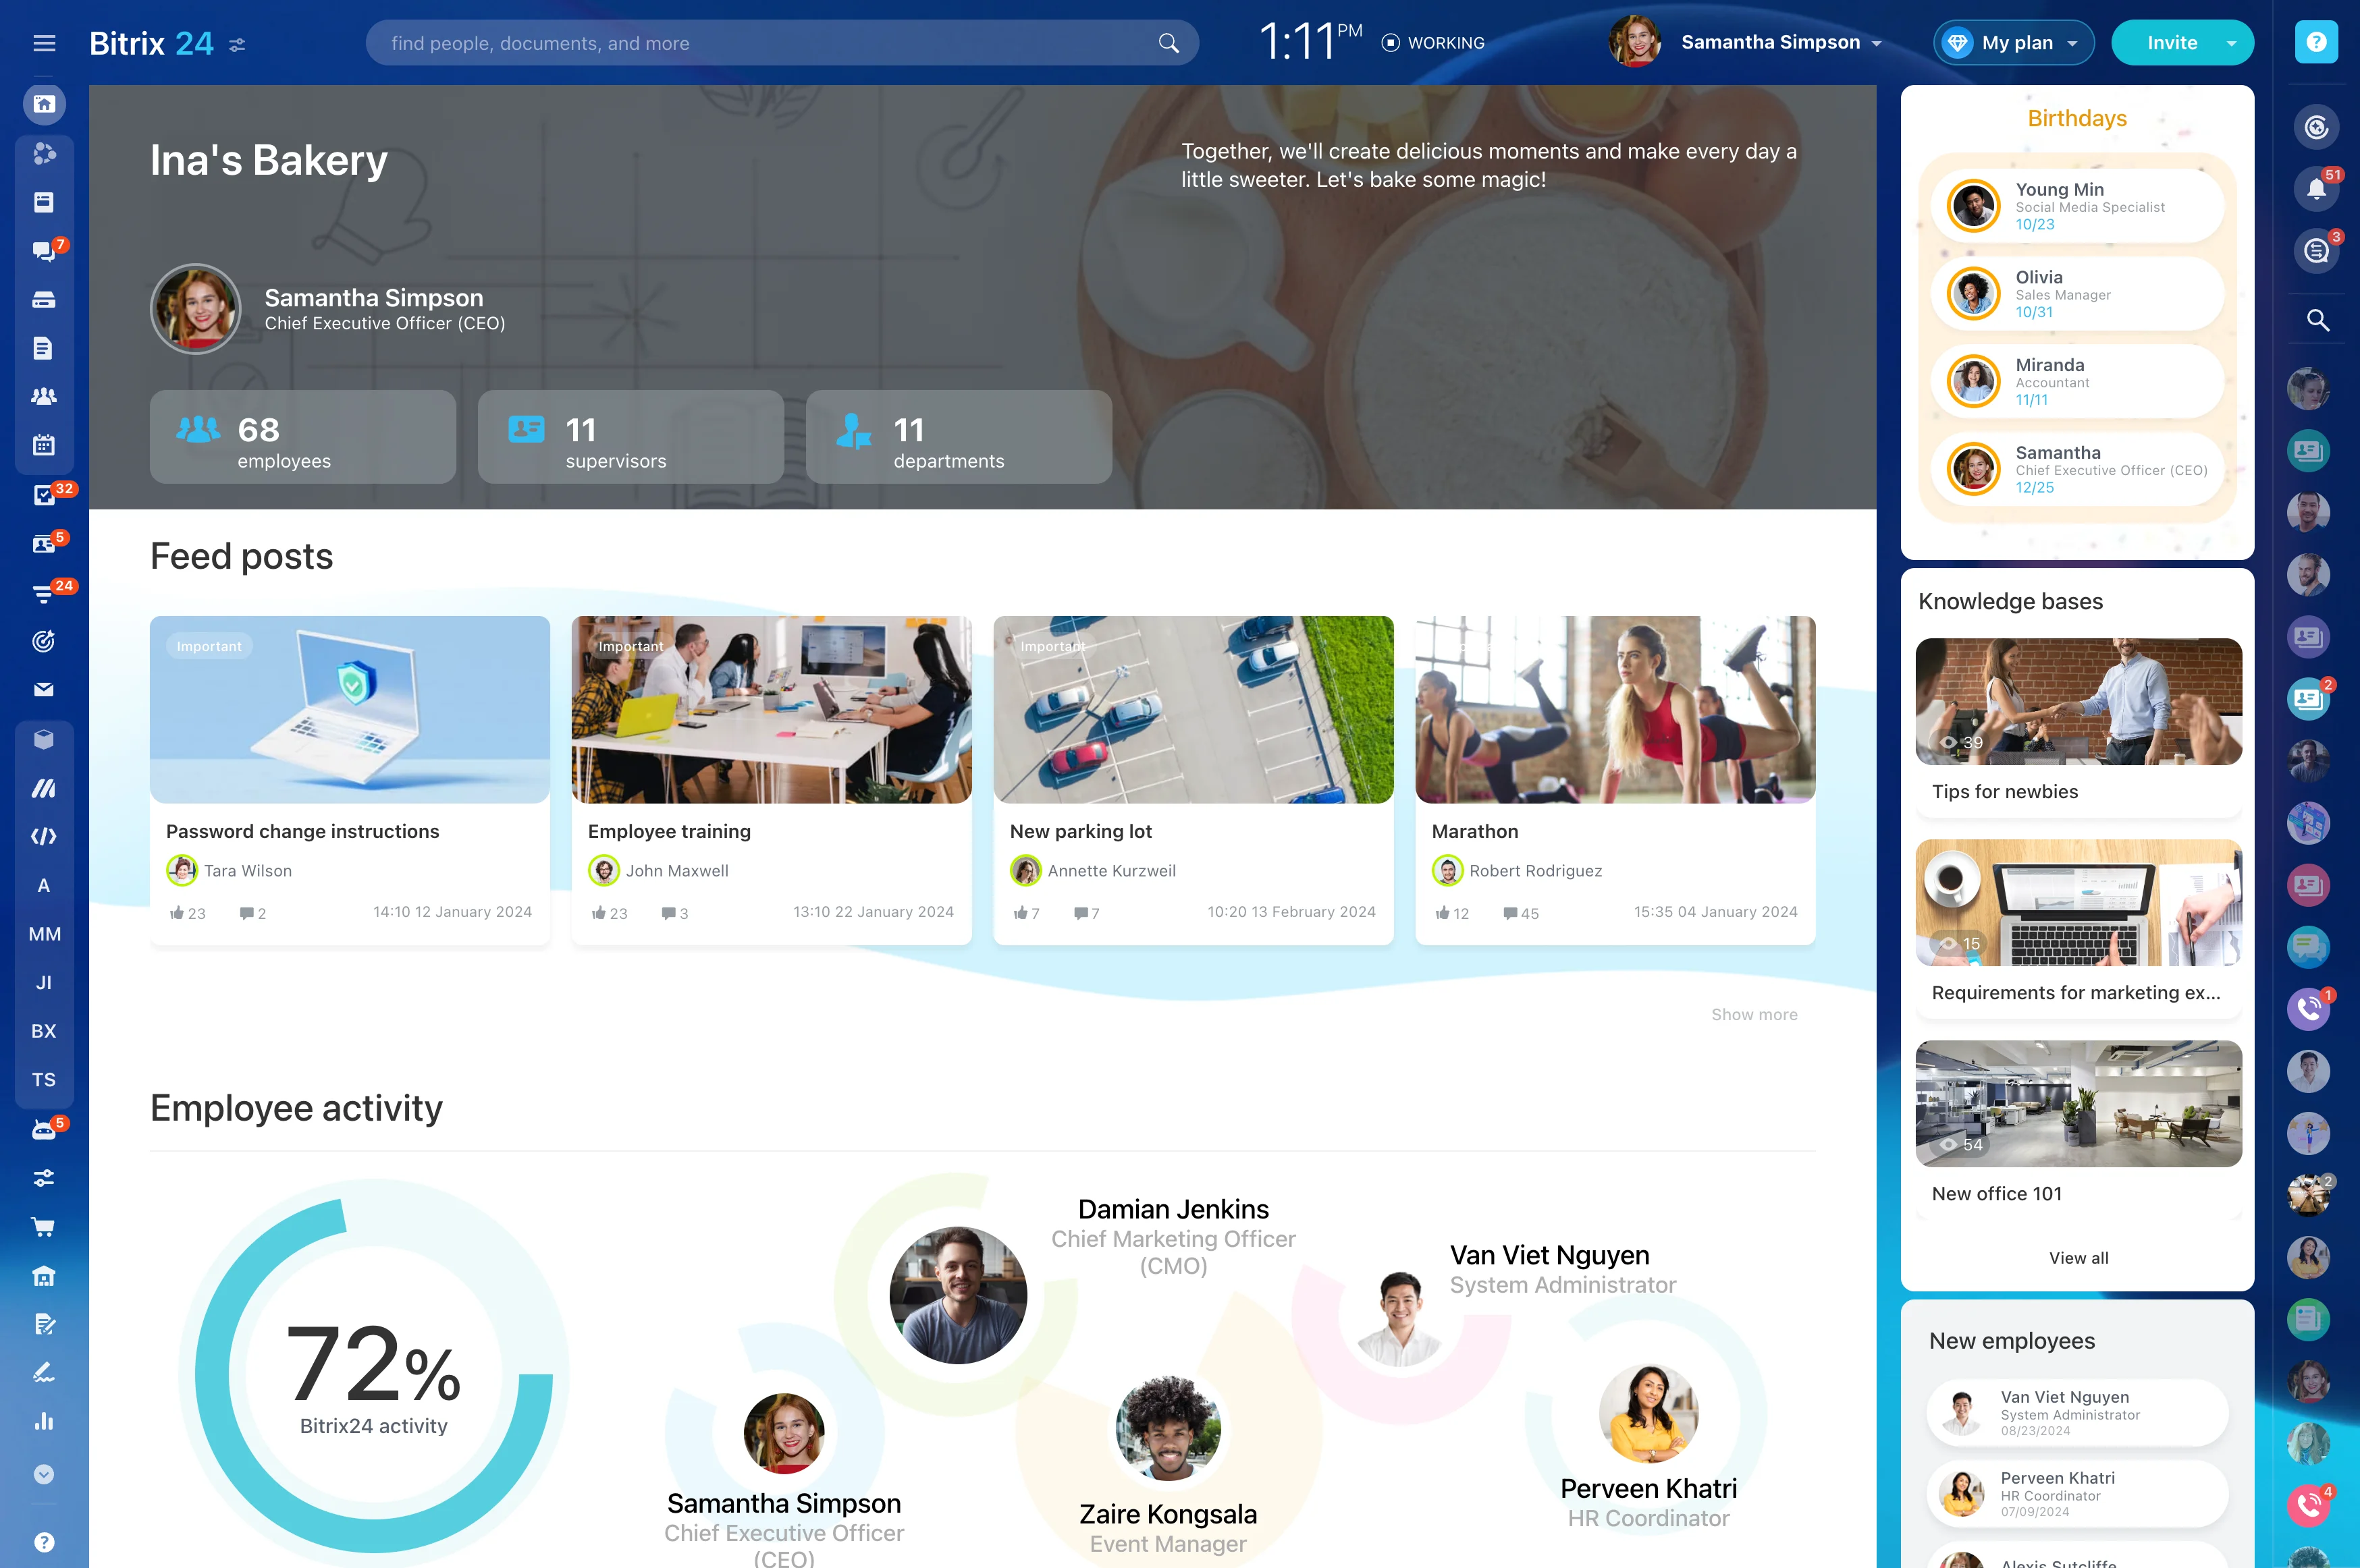Open the online store shopping cart icon
Screen dimensions: 2360x1568
[x=43, y=1227]
